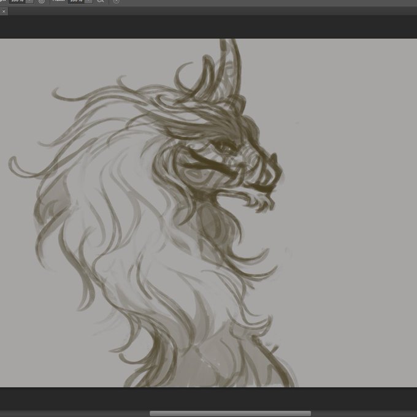This screenshot has height=417, width=417.
Task: Open the Flow slider dropdown arrow
Action: coord(89,1)
